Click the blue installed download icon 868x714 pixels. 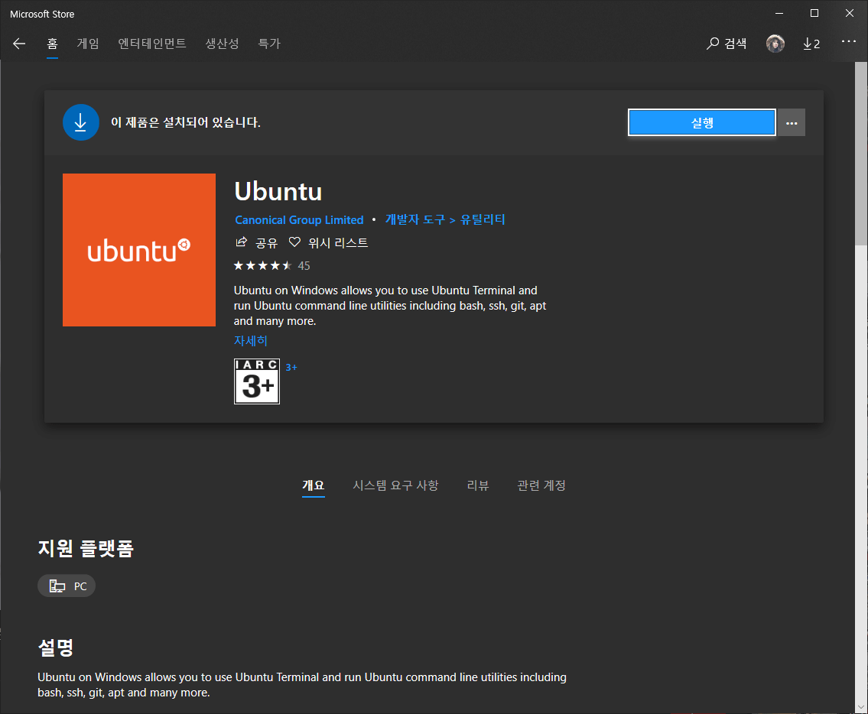click(x=81, y=122)
